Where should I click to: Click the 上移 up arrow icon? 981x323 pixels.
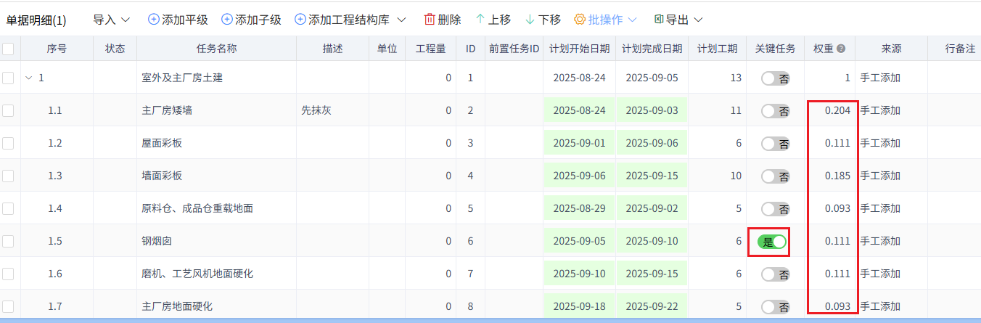[480, 20]
